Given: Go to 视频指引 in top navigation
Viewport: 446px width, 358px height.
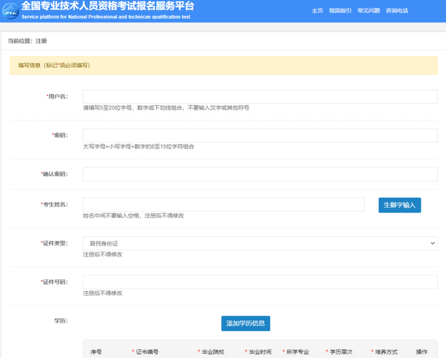Looking at the screenshot, I should [340, 11].
